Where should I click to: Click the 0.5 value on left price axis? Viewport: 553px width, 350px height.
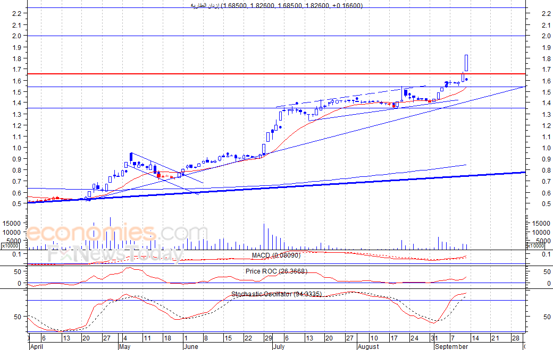17,204
